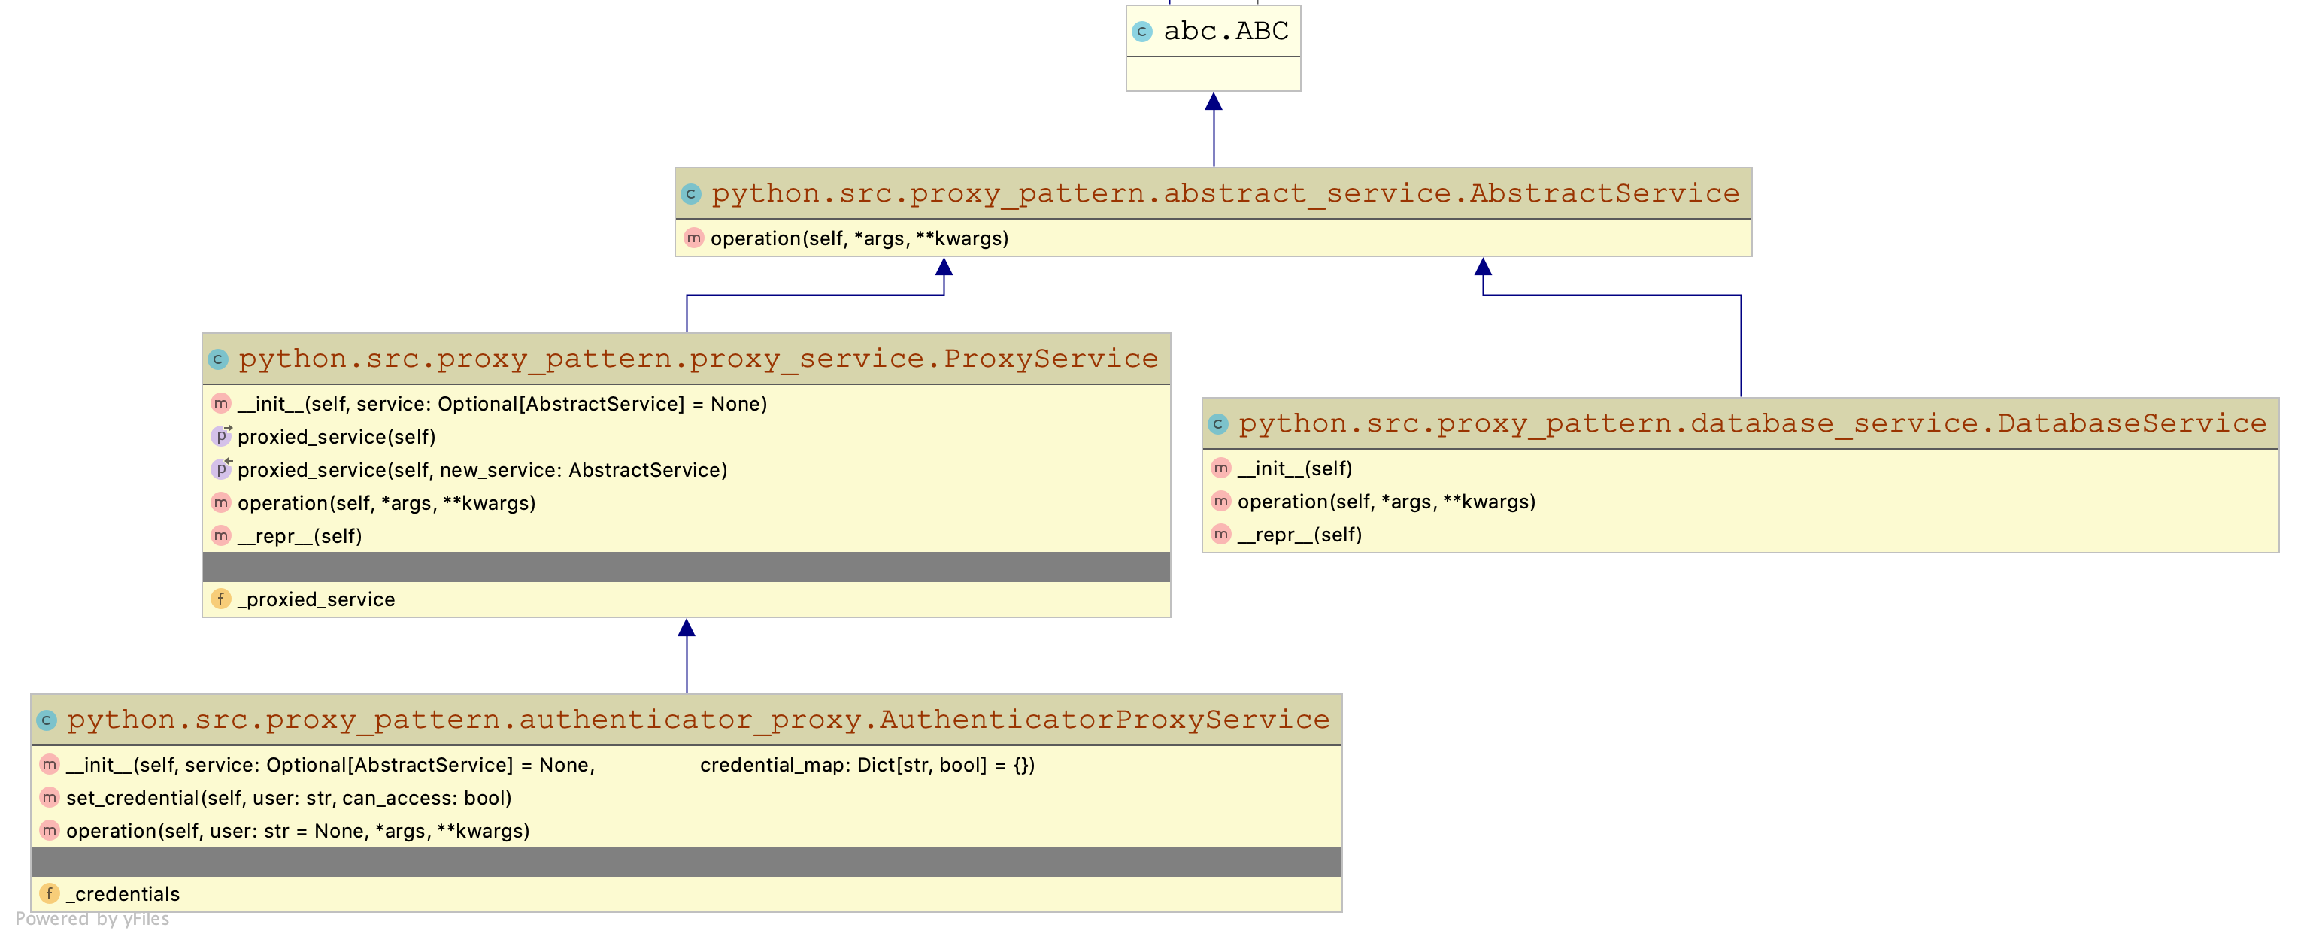This screenshot has height=943, width=2310.
Task: Click the set_credential method icon
Action: pyautogui.click(x=50, y=798)
